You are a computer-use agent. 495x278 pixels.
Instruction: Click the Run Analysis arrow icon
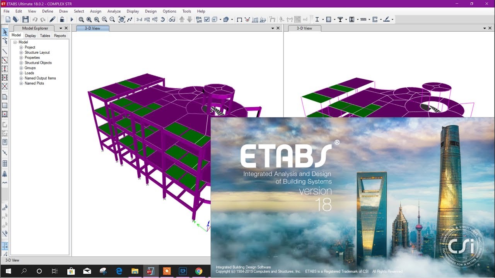(72, 19)
